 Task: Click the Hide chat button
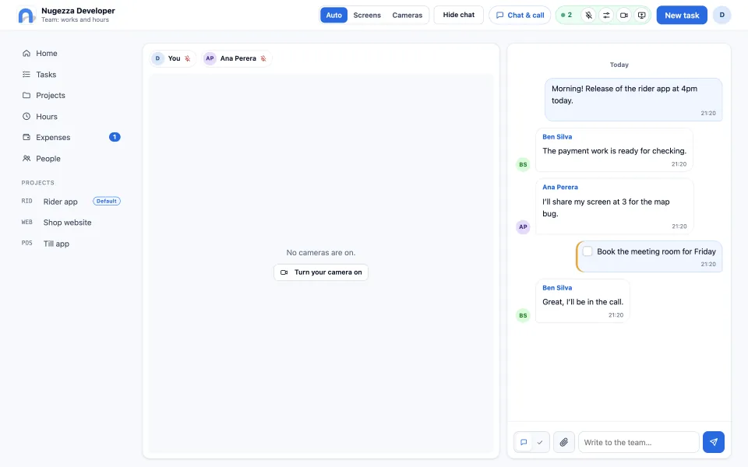458,15
